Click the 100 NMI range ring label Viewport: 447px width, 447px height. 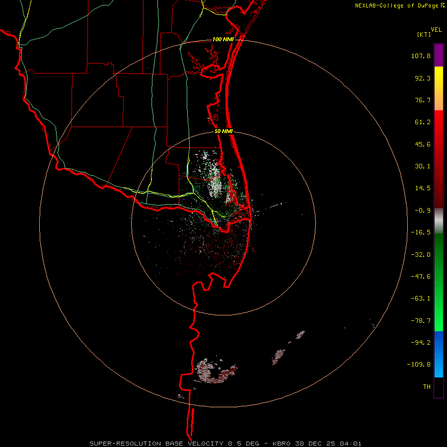223,39
